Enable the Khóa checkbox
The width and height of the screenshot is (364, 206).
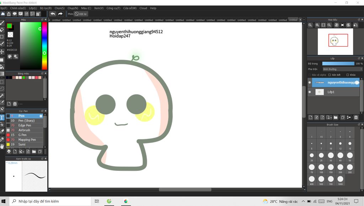348,75
